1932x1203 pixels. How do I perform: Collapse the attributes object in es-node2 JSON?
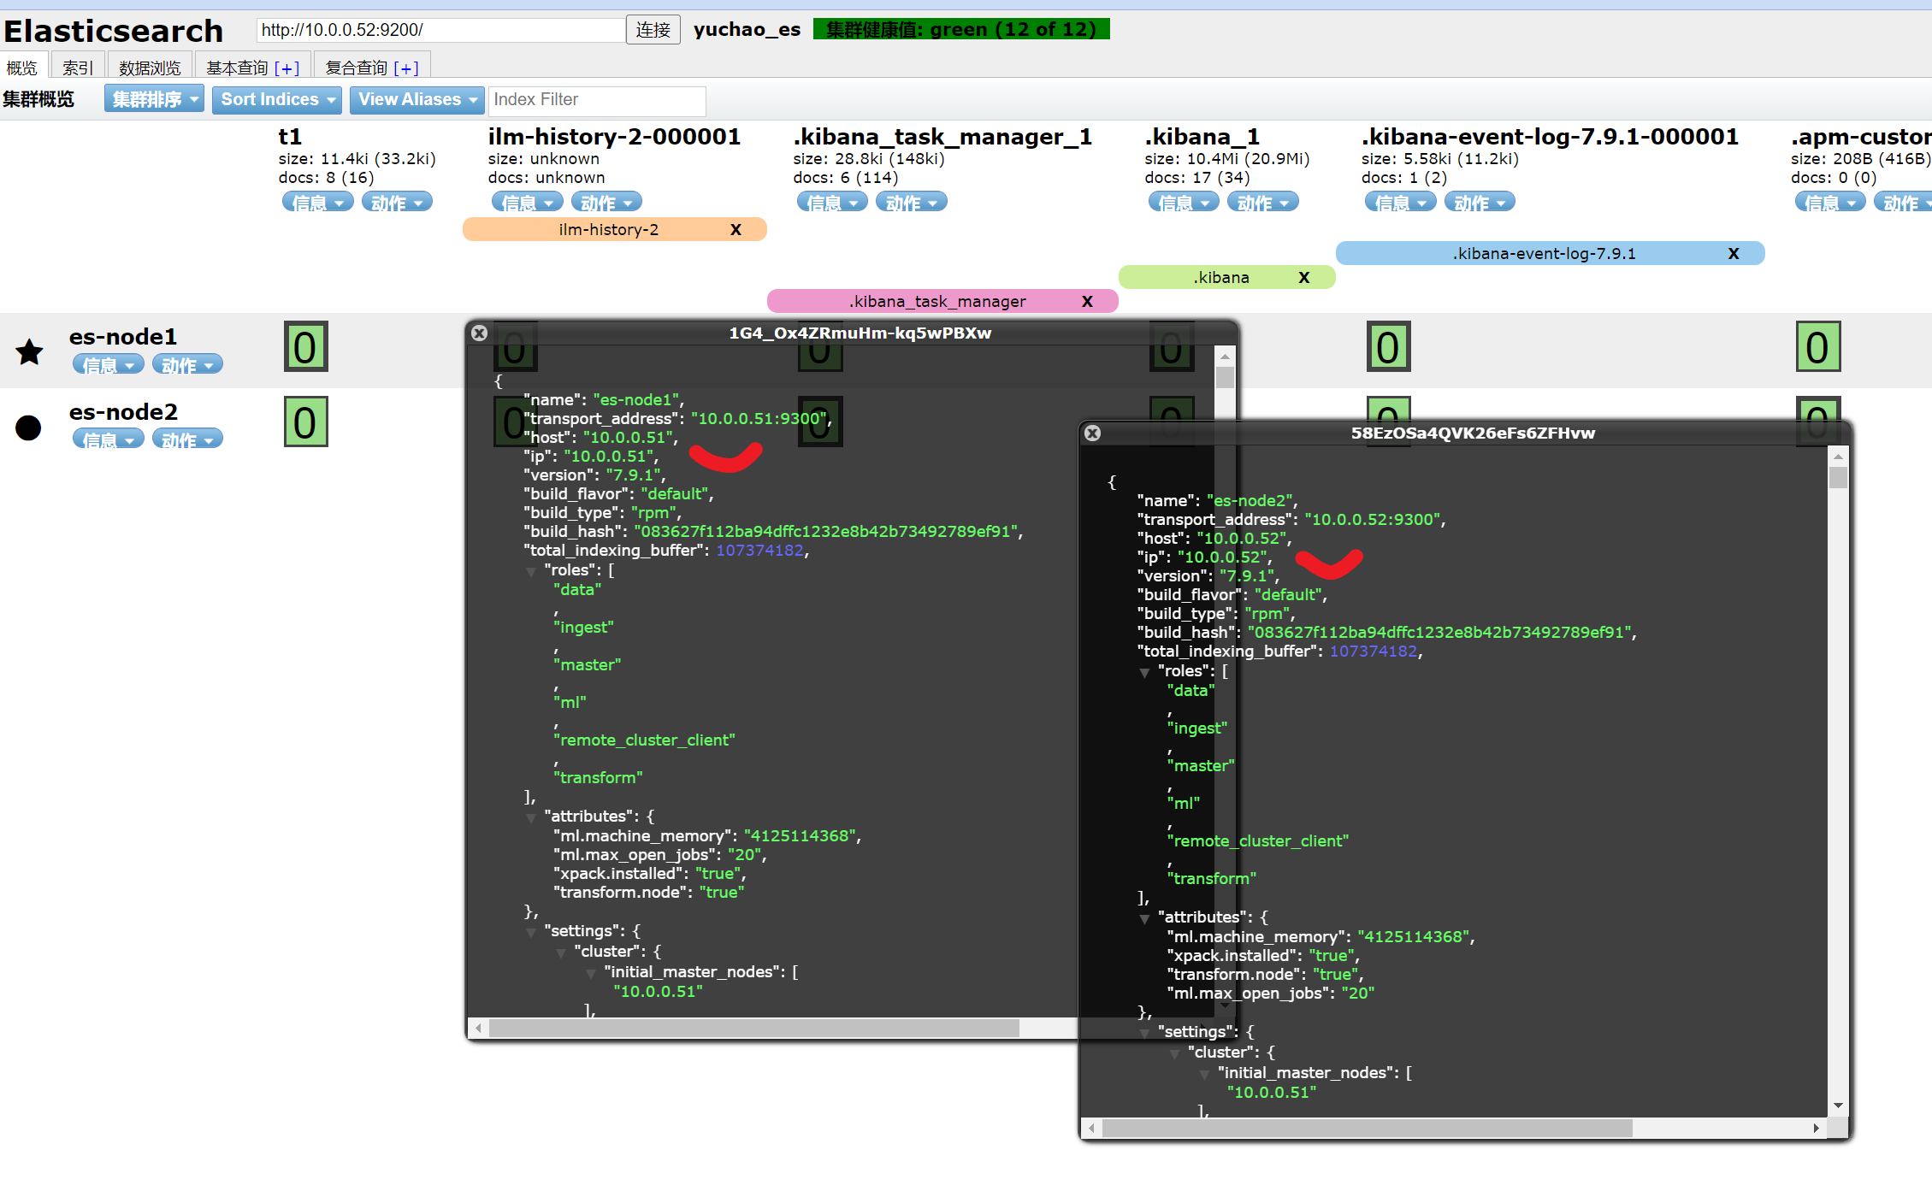1144,918
